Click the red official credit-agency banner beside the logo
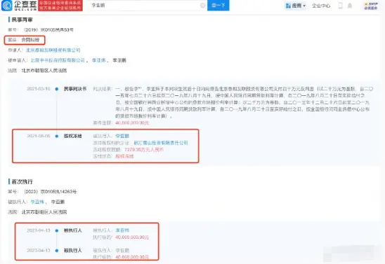 pyautogui.click(x=60, y=6)
